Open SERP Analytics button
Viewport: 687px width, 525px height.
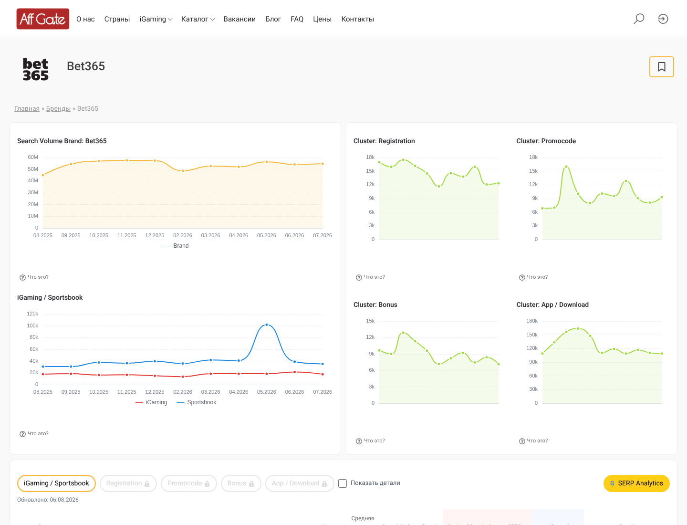coord(636,483)
